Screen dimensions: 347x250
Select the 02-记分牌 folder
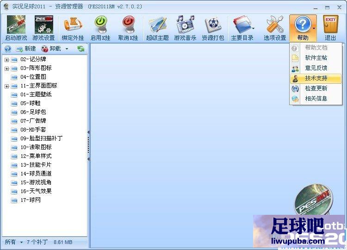coord(33,59)
